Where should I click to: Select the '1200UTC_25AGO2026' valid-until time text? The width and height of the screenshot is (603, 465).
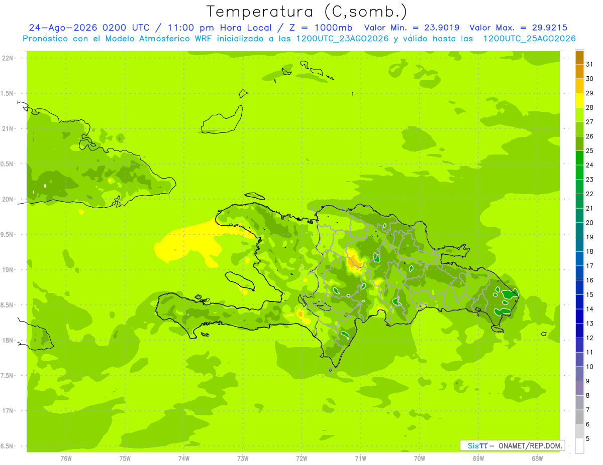point(529,39)
